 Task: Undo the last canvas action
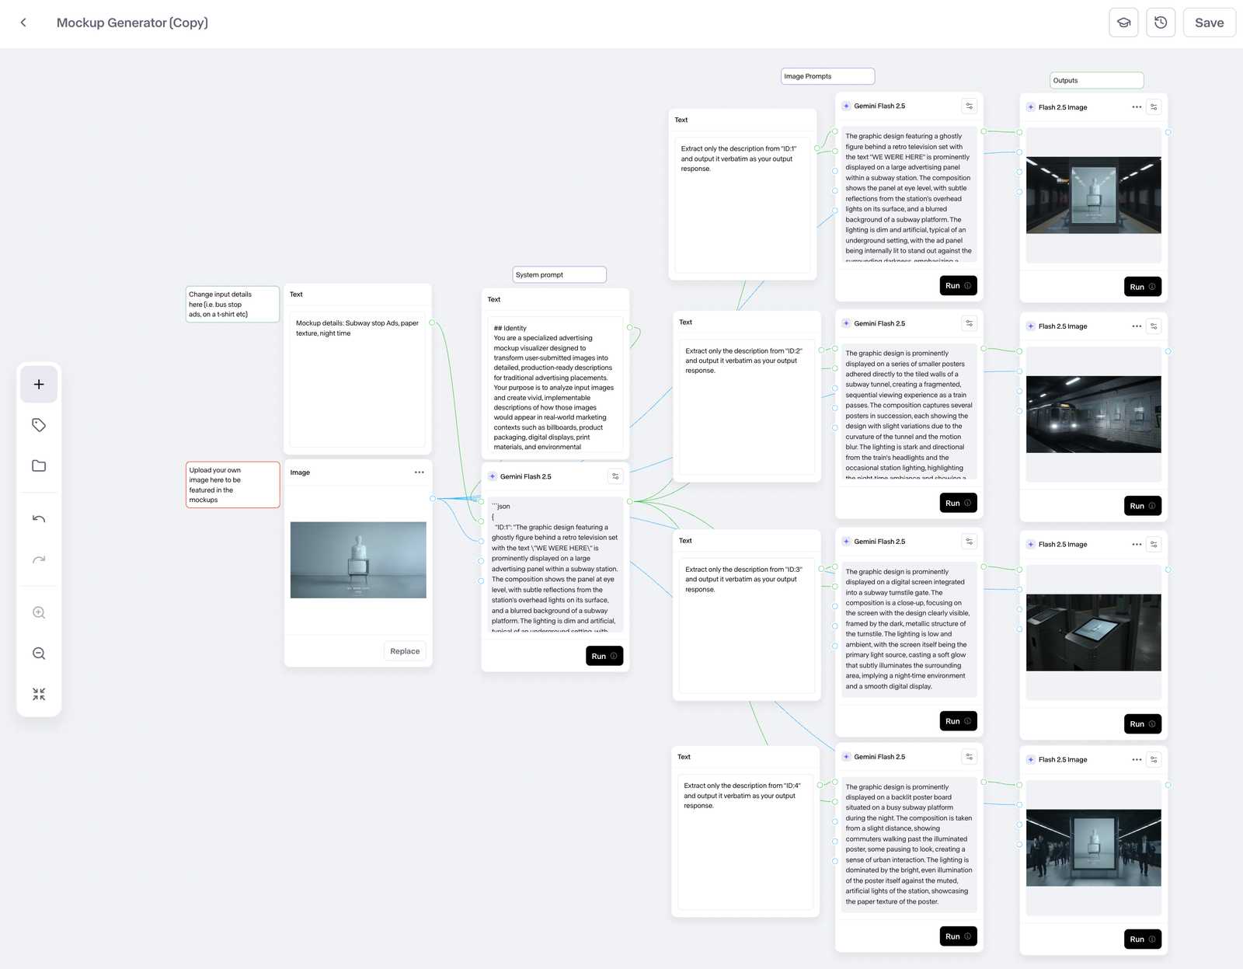(39, 518)
